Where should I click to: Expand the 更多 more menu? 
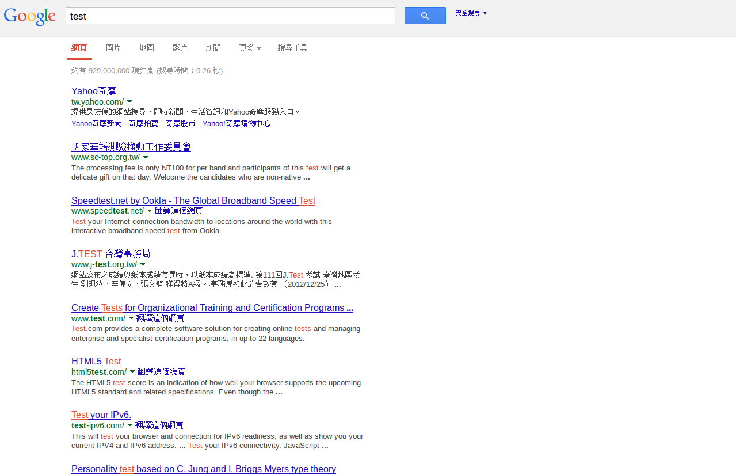tap(250, 48)
